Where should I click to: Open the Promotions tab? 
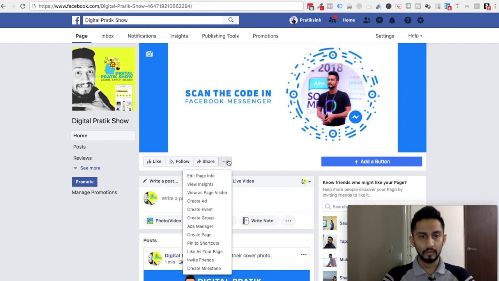coord(265,36)
